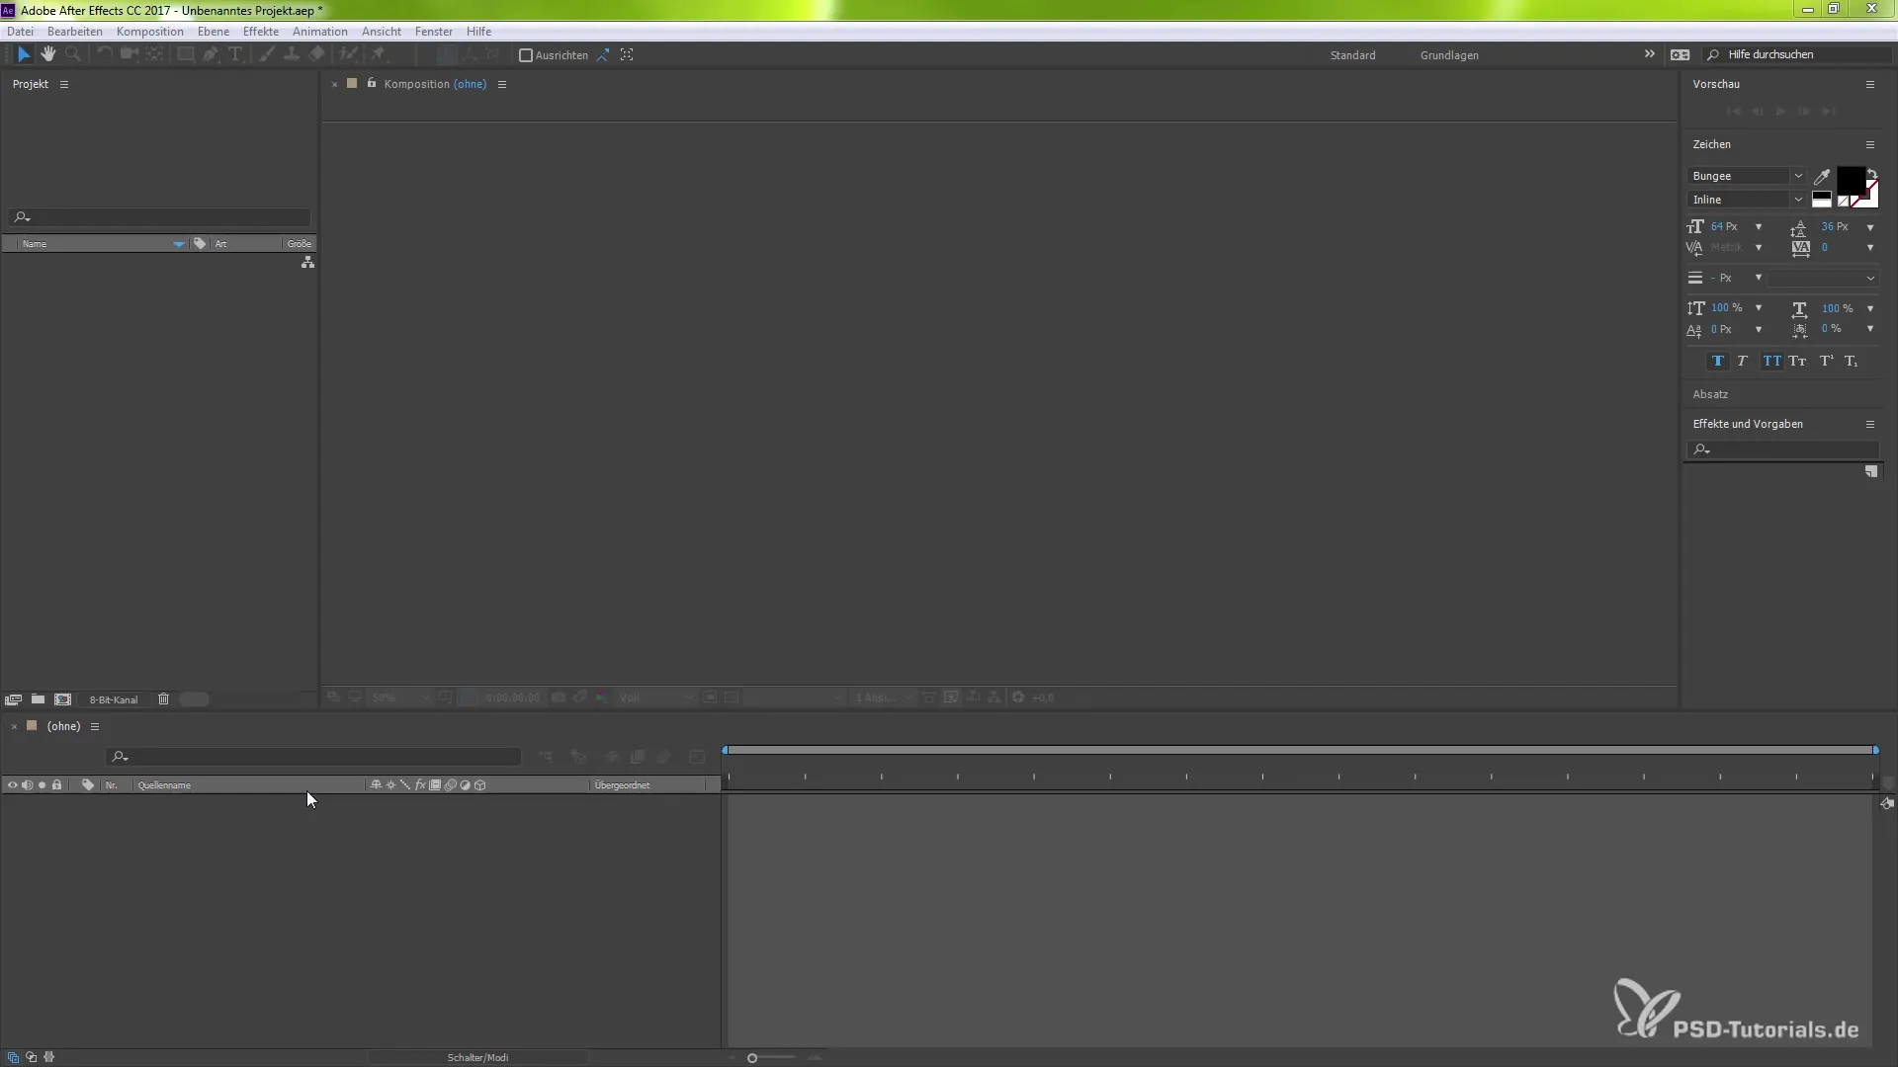Select the Unified Camera tool

[129, 54]
